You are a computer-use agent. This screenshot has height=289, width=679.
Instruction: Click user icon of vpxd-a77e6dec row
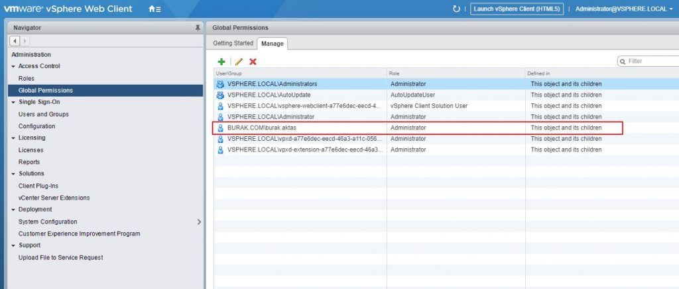tap(220, 139)
